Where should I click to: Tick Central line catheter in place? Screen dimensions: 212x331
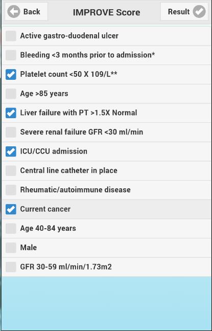click(x=11, y=170)
